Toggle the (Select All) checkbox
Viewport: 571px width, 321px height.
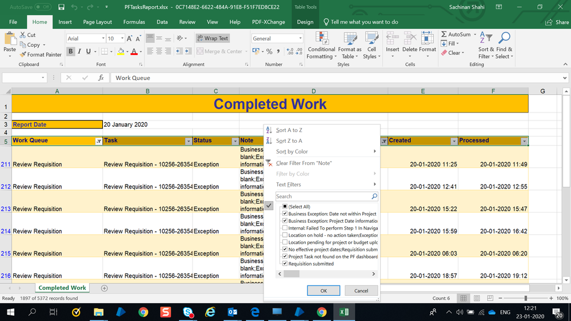point(285,206)
